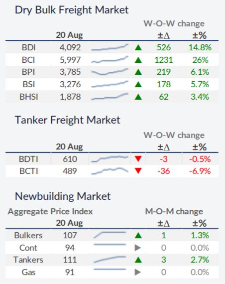Screen dimensions: 225x284
Task: Select the BCTI sparkline chart
Action: click(x=110, y=171)
